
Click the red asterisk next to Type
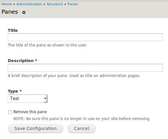point(21,91)
